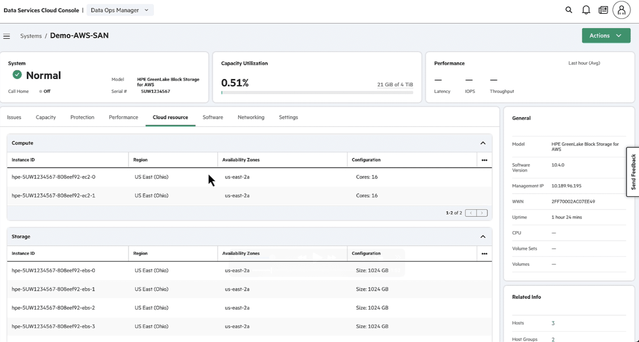This screenshot has width=639, height=342.
Task: Open the Host Groups count link 2
Action: click(553, 339)
